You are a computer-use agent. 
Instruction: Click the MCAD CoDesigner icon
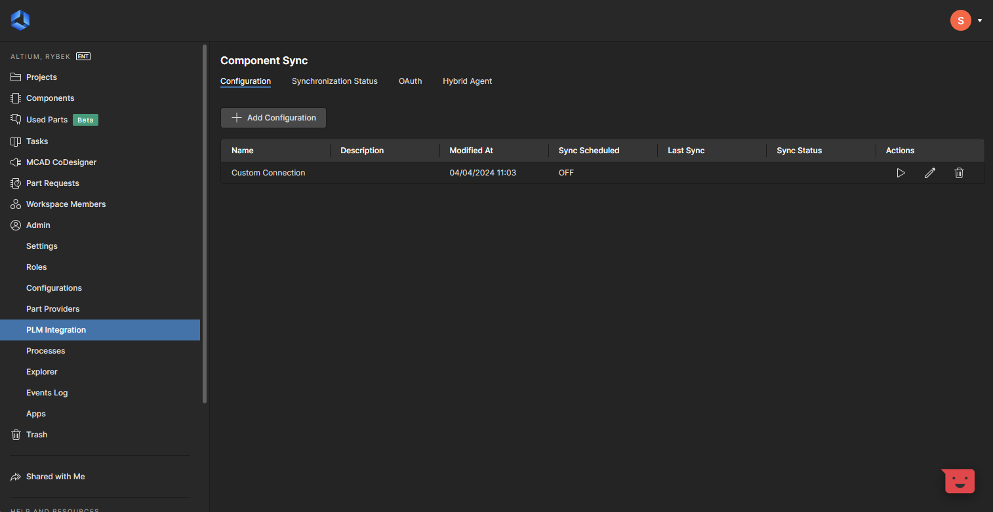[16, 162]
